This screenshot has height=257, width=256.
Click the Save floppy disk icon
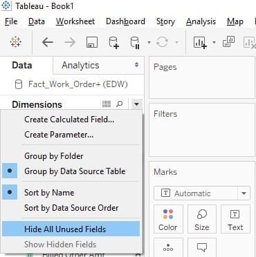click(92, 42)
